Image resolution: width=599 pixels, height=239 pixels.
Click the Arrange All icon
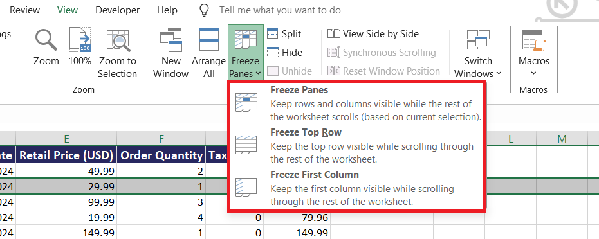[209, 40]
